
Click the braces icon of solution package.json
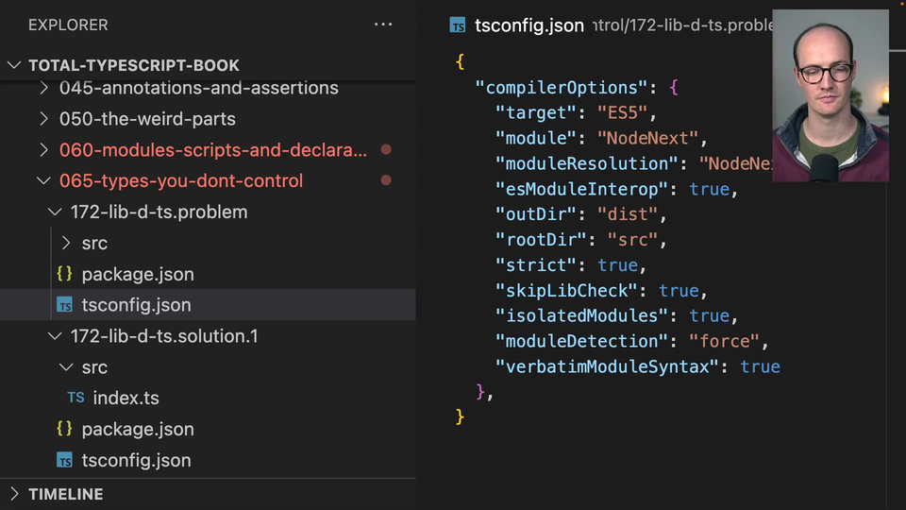(64, 430)
